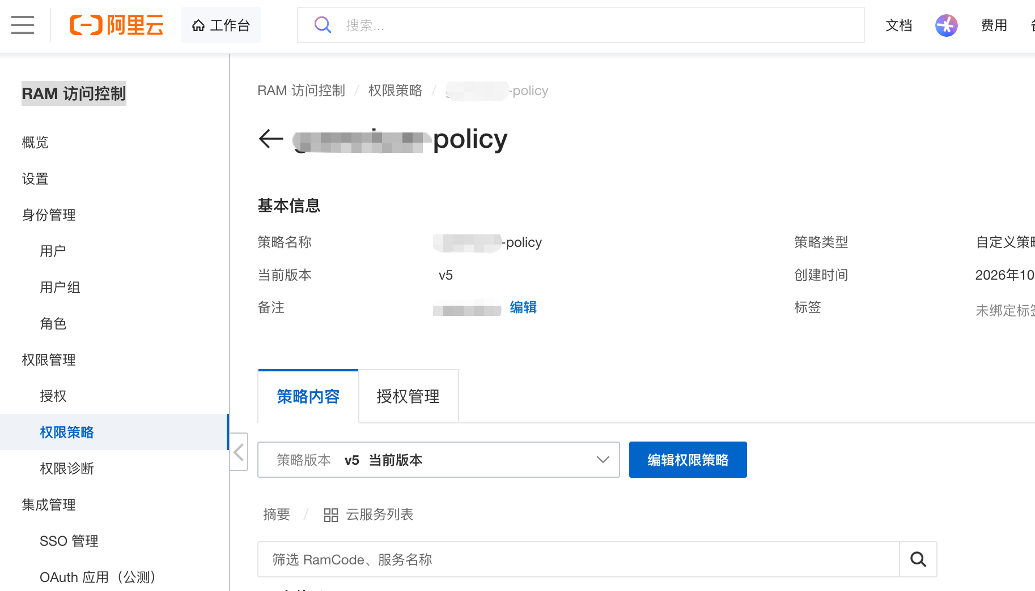The width and height of the screenshot is (1035, 591).
Task: Click the Alibaba Cloud logo
Action: 116,25
